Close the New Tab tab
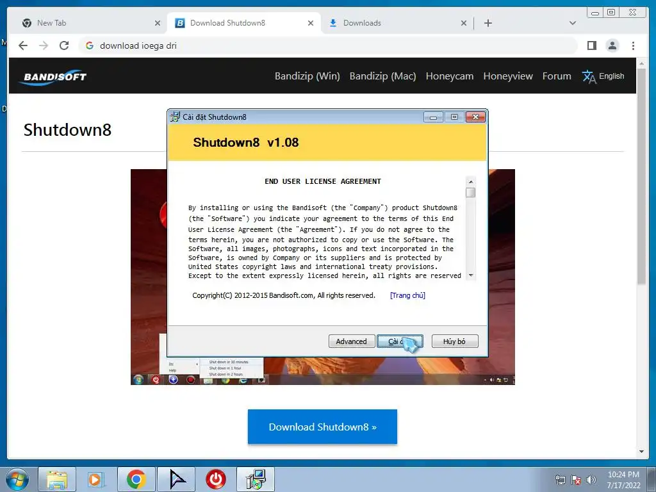The width and height of the screenshot is (656, 492). [158, 23]
